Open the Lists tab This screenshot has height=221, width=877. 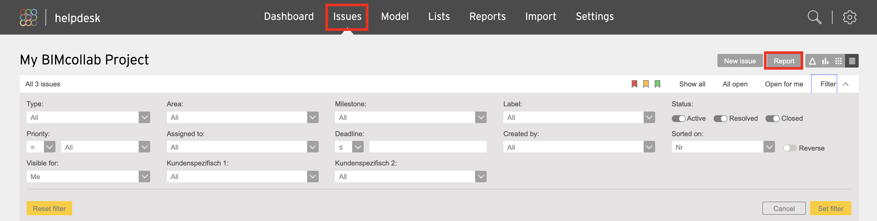(439, 16)
